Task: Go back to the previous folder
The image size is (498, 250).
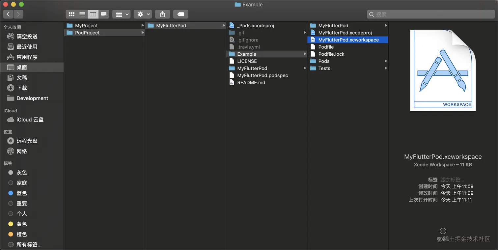Action: pos(8,14)
